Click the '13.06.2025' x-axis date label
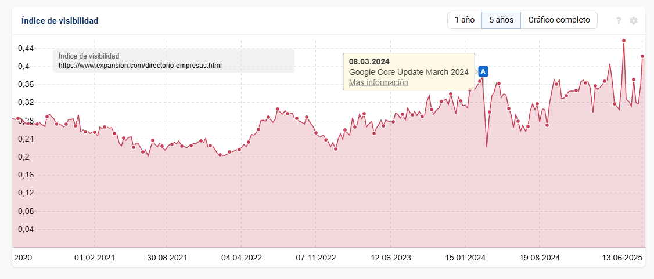The height and width of the screenshot is (279, 654). click(621, 258)
